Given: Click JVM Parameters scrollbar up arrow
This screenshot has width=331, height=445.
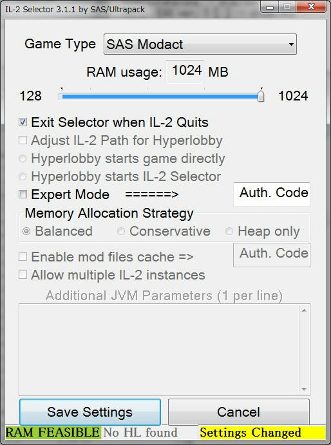Looking at the screenshot, I should (305, 310).
